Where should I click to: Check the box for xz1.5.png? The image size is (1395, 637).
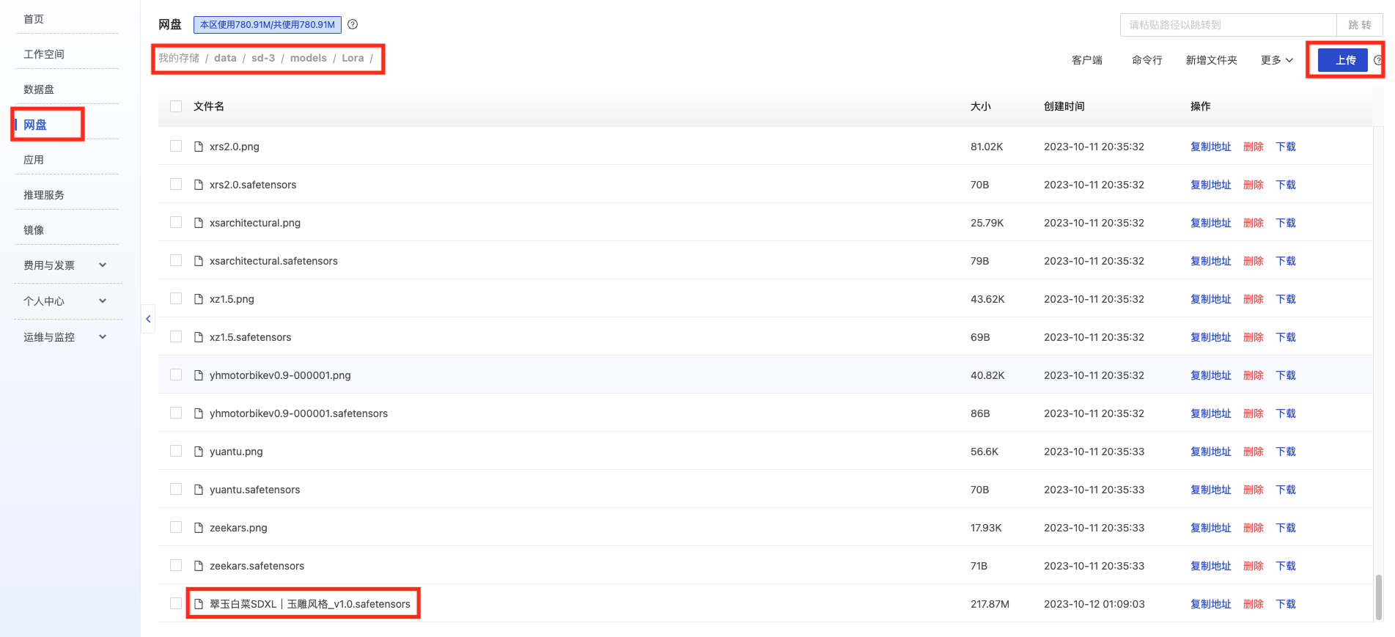tap(176, 298)
